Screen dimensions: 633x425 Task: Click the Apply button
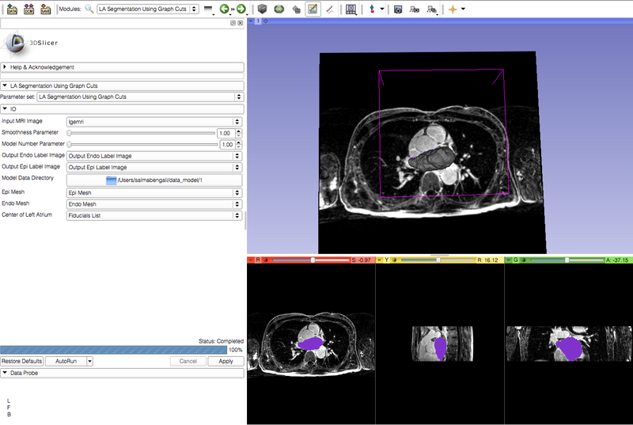226,361
